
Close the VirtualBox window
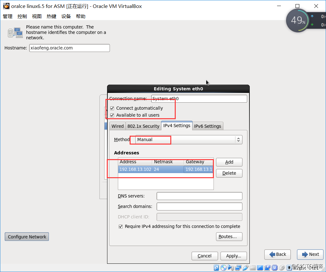coord(316,6)
